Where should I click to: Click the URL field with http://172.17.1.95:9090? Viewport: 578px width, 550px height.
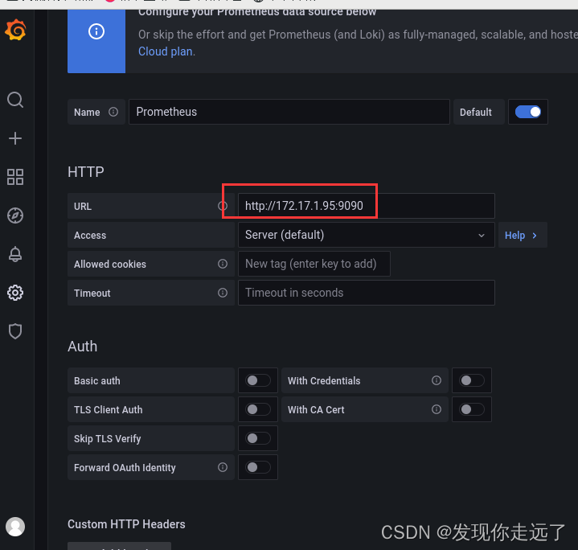367,206
